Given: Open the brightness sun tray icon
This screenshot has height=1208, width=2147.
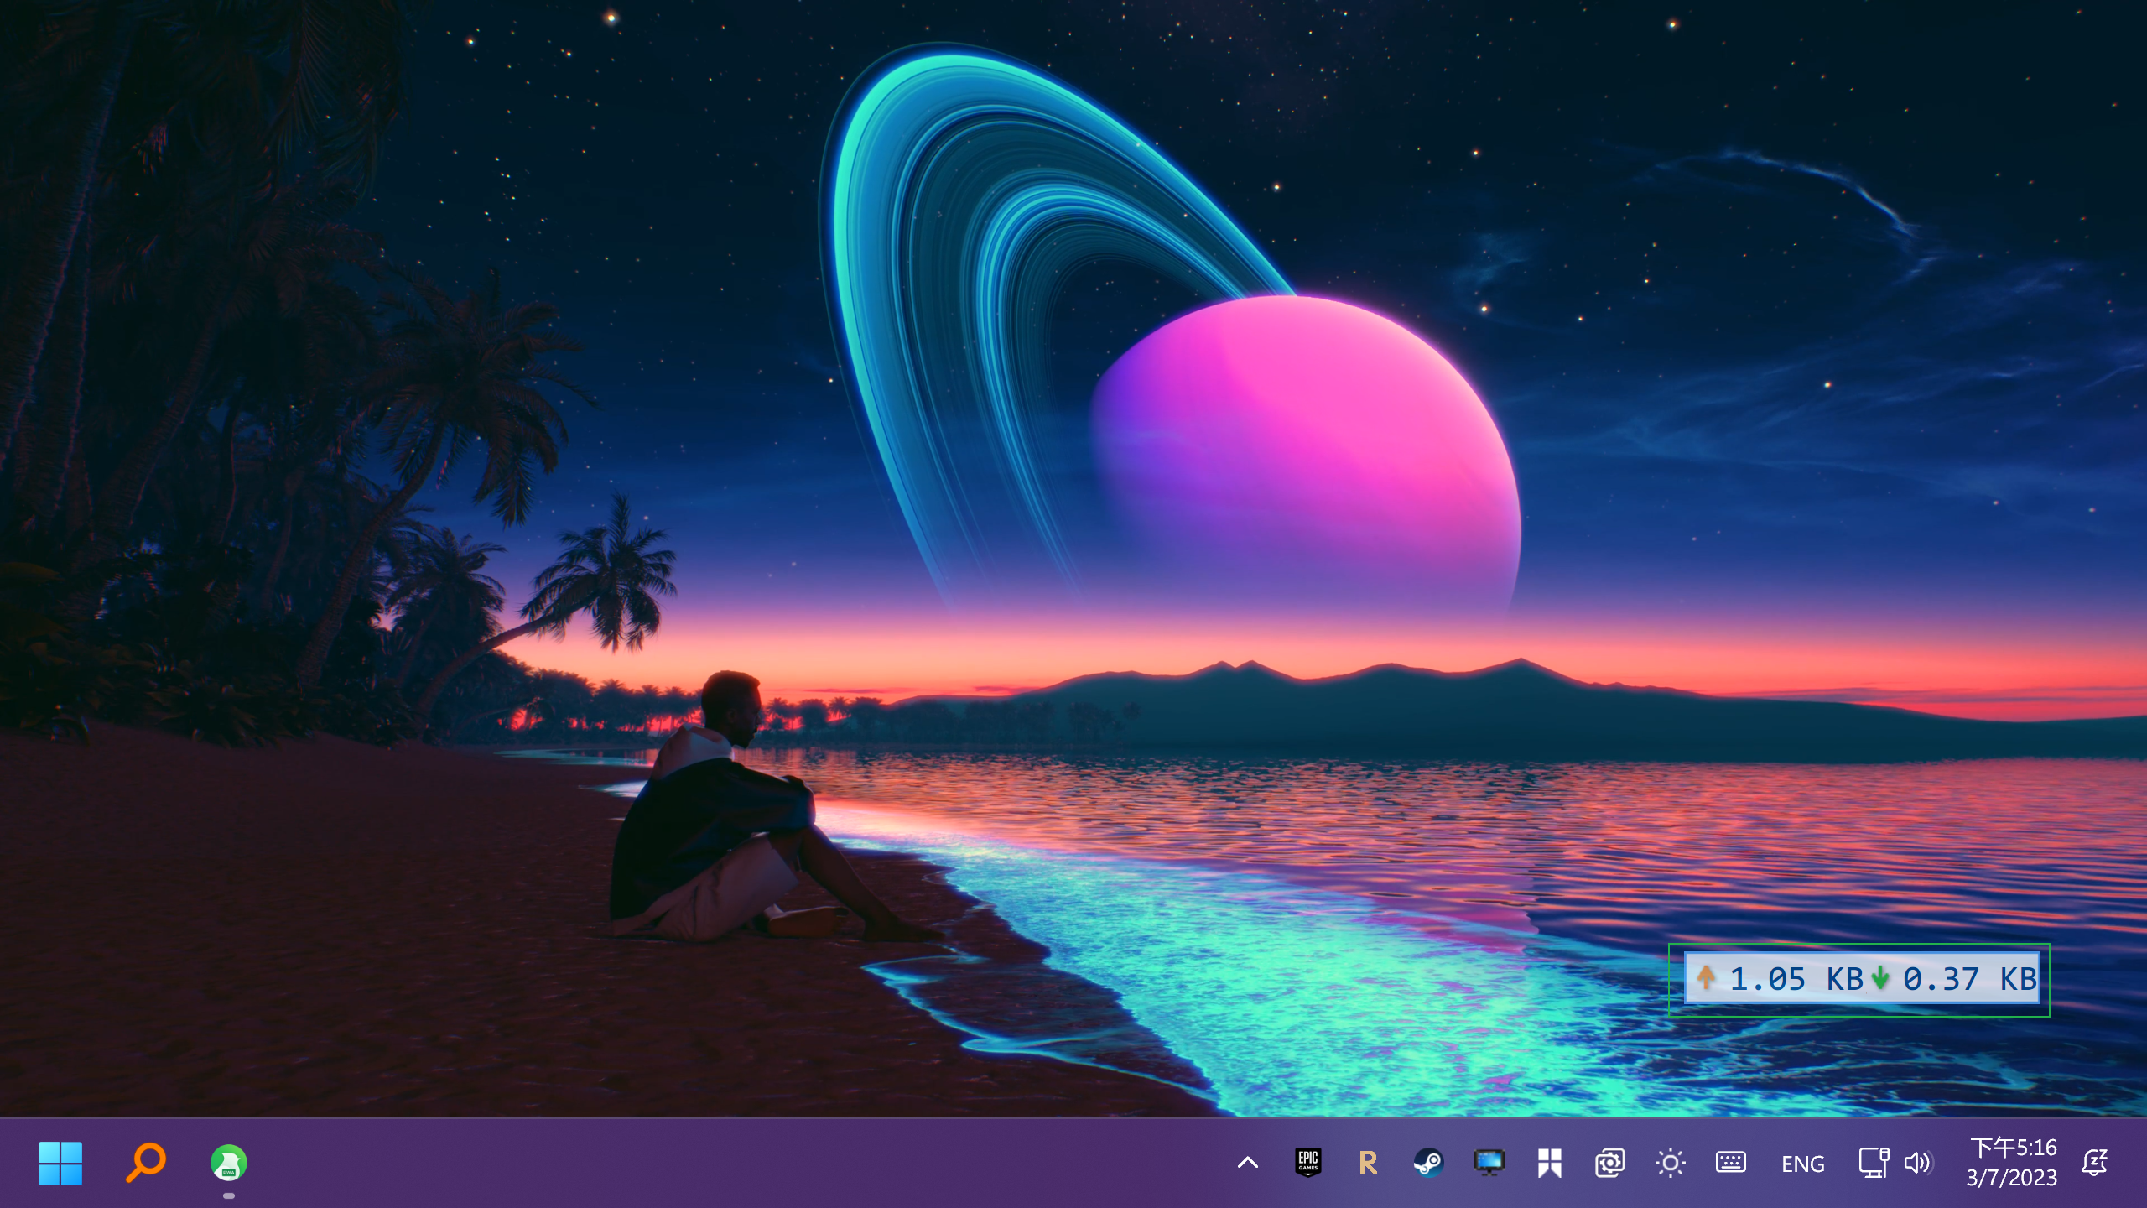Looking at the screenshot, I should [1670, 1163].
